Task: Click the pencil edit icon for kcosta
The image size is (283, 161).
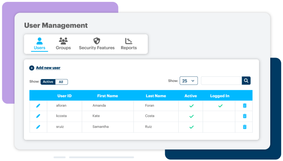Action: 38,116
